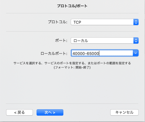
Task: Expand the ローカルポート combo box chevron
Action: pos(136,53)
